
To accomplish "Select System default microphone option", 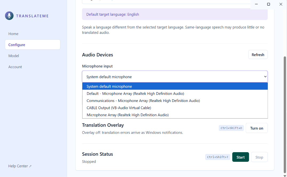I will coord(175,86).
